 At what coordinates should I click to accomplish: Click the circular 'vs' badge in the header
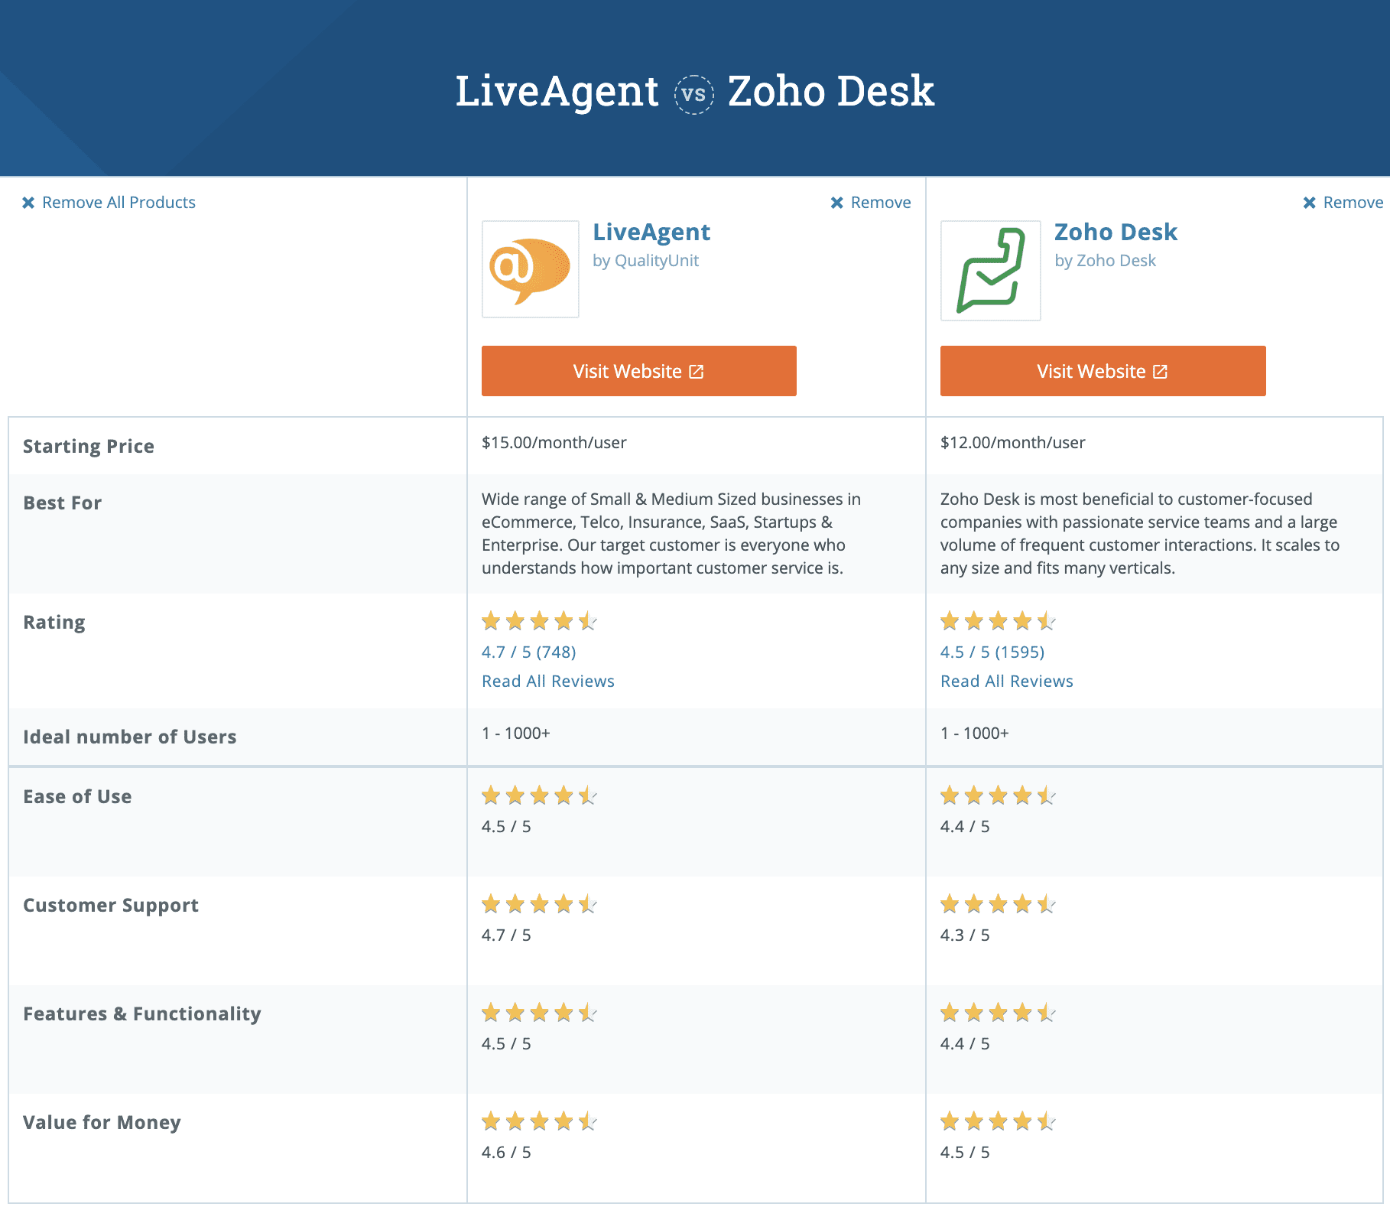click(x=694, y=93)
